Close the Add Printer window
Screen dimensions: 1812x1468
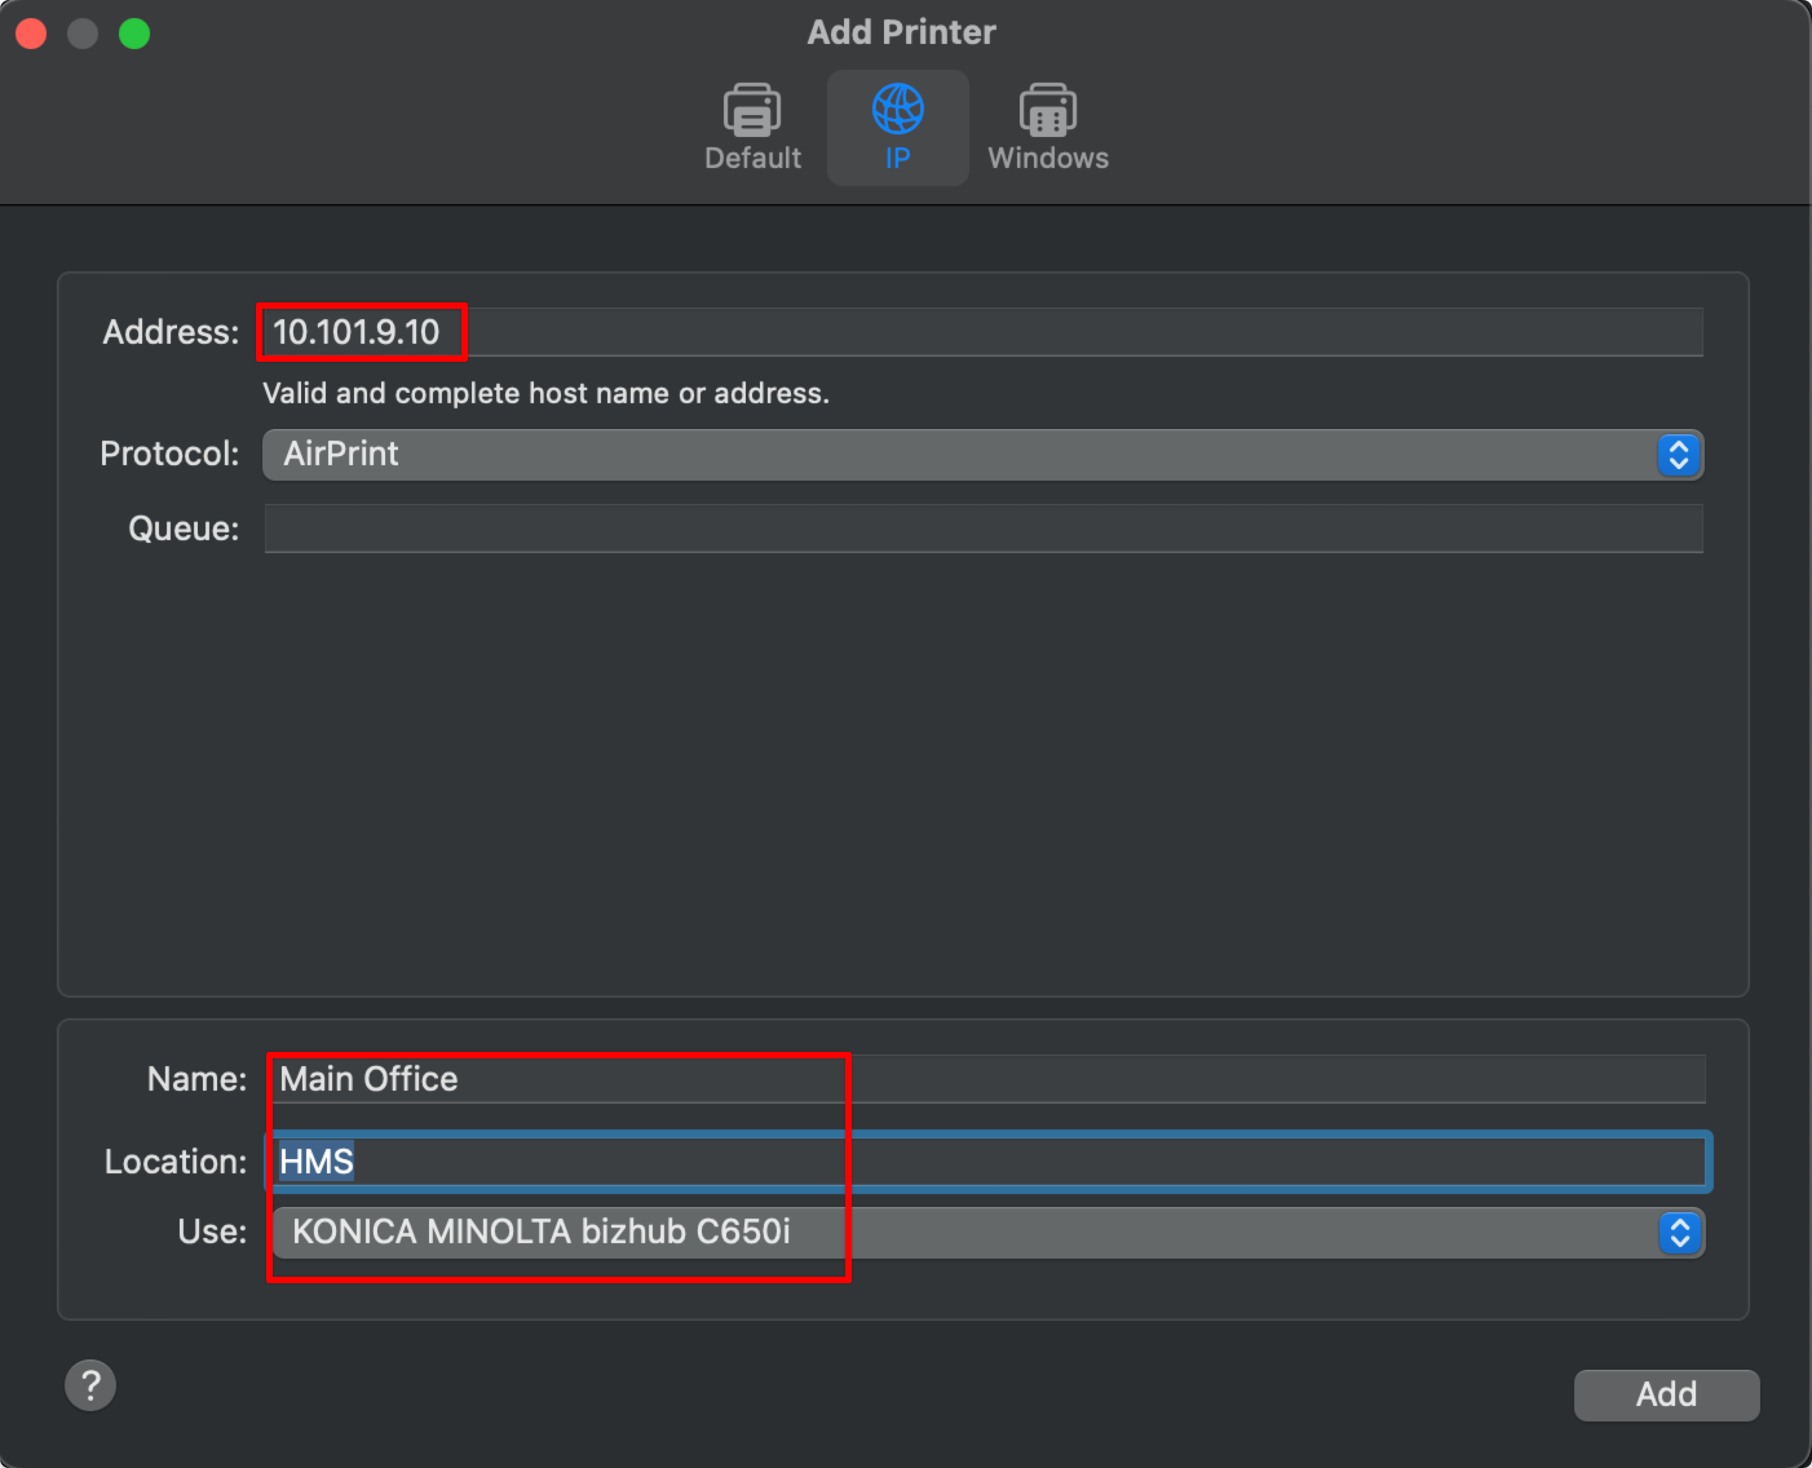(31, 34)
